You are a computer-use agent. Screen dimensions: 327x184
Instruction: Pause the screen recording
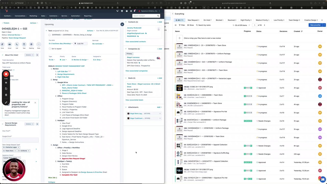[6, 83]
